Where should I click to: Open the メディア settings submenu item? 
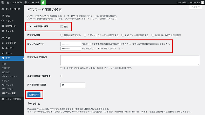pyautogui.click(x=6, y=81)
